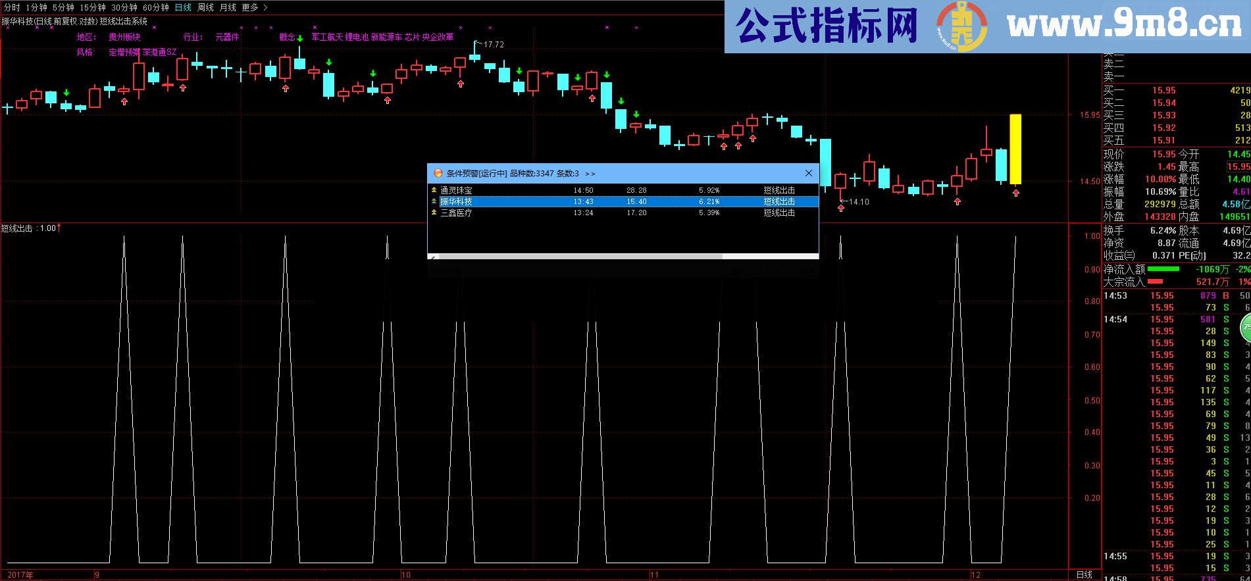Click the 元器件 industry link
1251x581 pixels.
[x=227, y=37]
